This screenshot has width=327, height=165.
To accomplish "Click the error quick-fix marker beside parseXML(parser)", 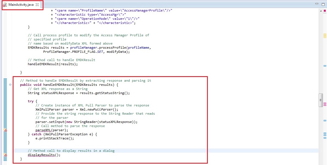I will (x=5, y=130).
